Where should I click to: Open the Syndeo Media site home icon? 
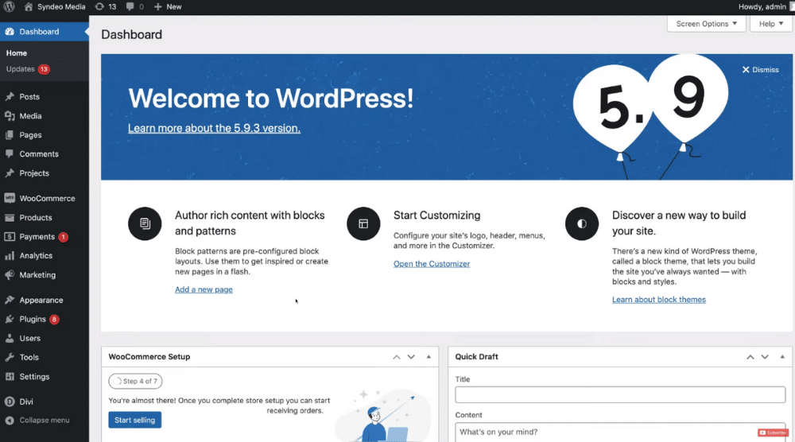tap(29, 6)
